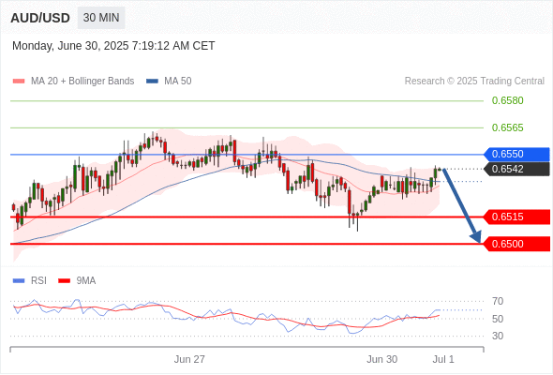Image resolution: width=553 pixels, height=375 pixels.
Task: Click the 9MA legend label
Action: [x=86, y=281]
